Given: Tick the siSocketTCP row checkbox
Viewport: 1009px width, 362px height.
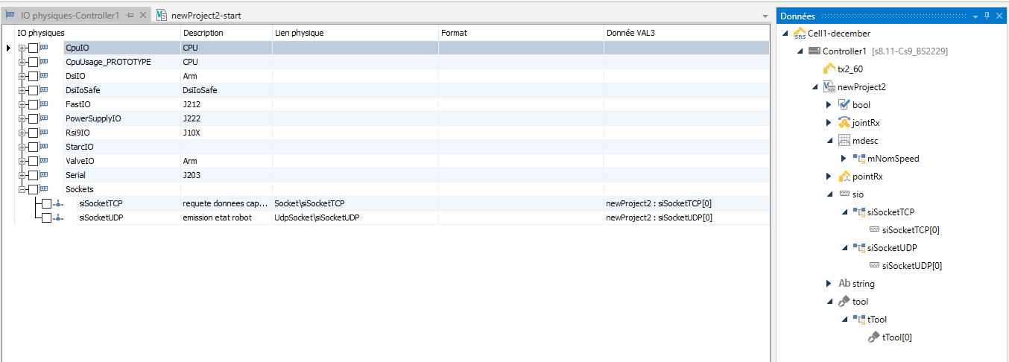Looking at the screenshot, I should coord(47,203).
